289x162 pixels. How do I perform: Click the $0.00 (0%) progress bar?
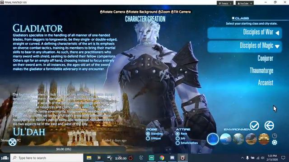(x=64, y=149)
